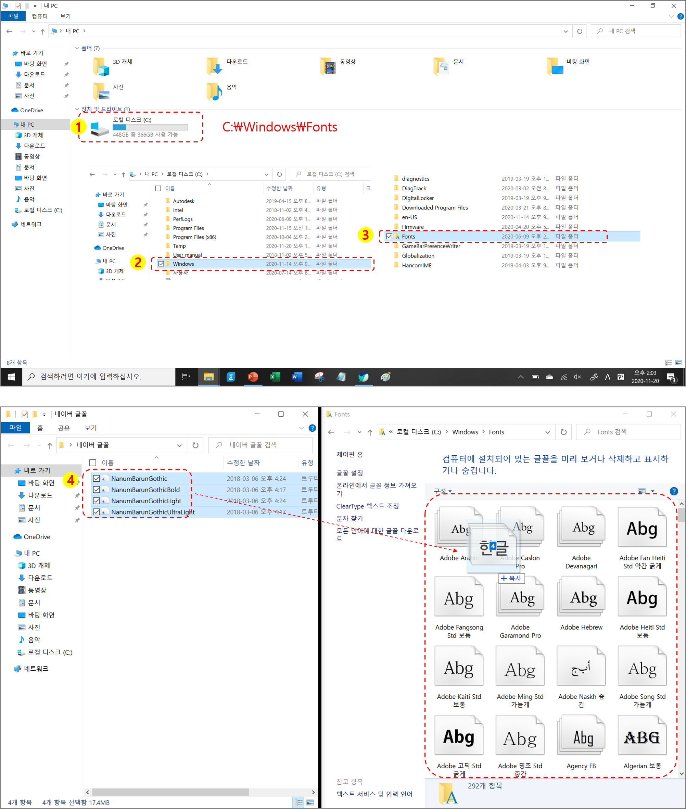686x809 pixels.
Task: Open the 음악 music folder icon
Action: click(215, 91)
